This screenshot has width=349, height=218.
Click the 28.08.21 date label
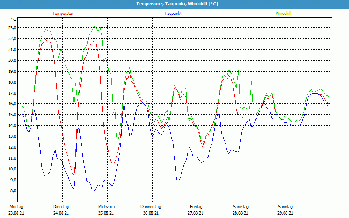pyautogui.click(x=241, y=213)
